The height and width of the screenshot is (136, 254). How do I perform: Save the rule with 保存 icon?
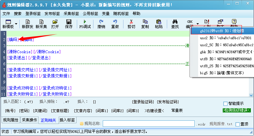click(69, 24)
